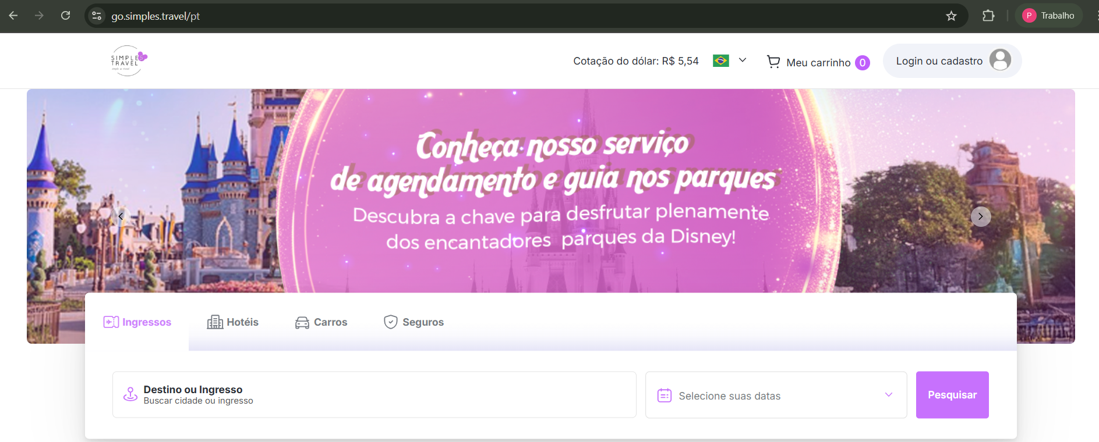Open the browser extensions puzzle icon
Screen dimensions: 1099x442
988,16
